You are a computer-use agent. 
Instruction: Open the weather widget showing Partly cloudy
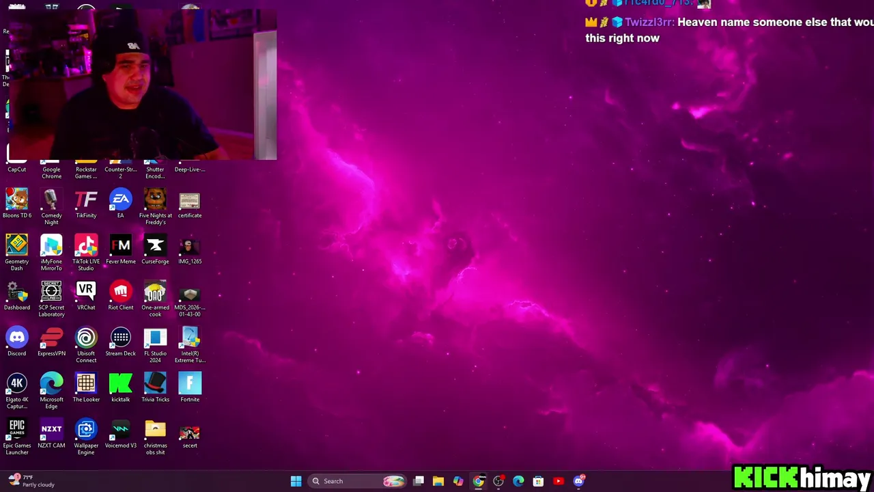31,481
